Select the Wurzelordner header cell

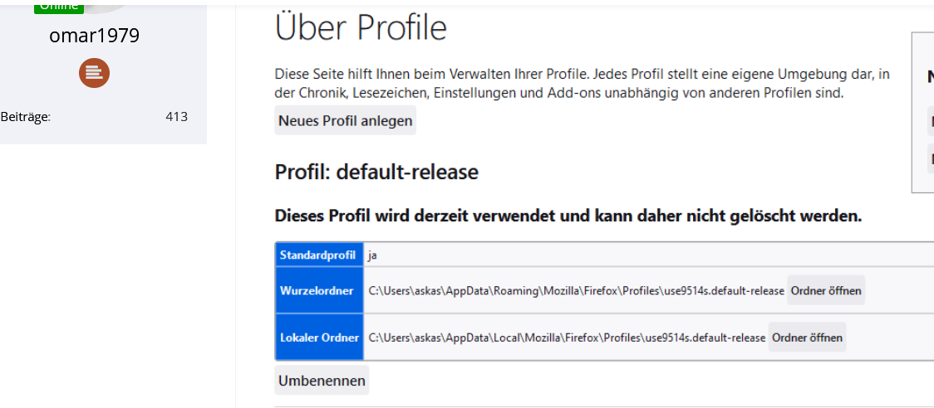click(318, 291)
